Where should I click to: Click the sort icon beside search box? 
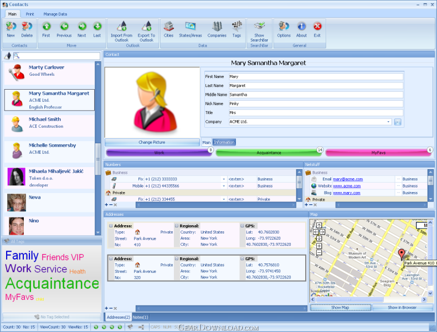tap(8, 56)
